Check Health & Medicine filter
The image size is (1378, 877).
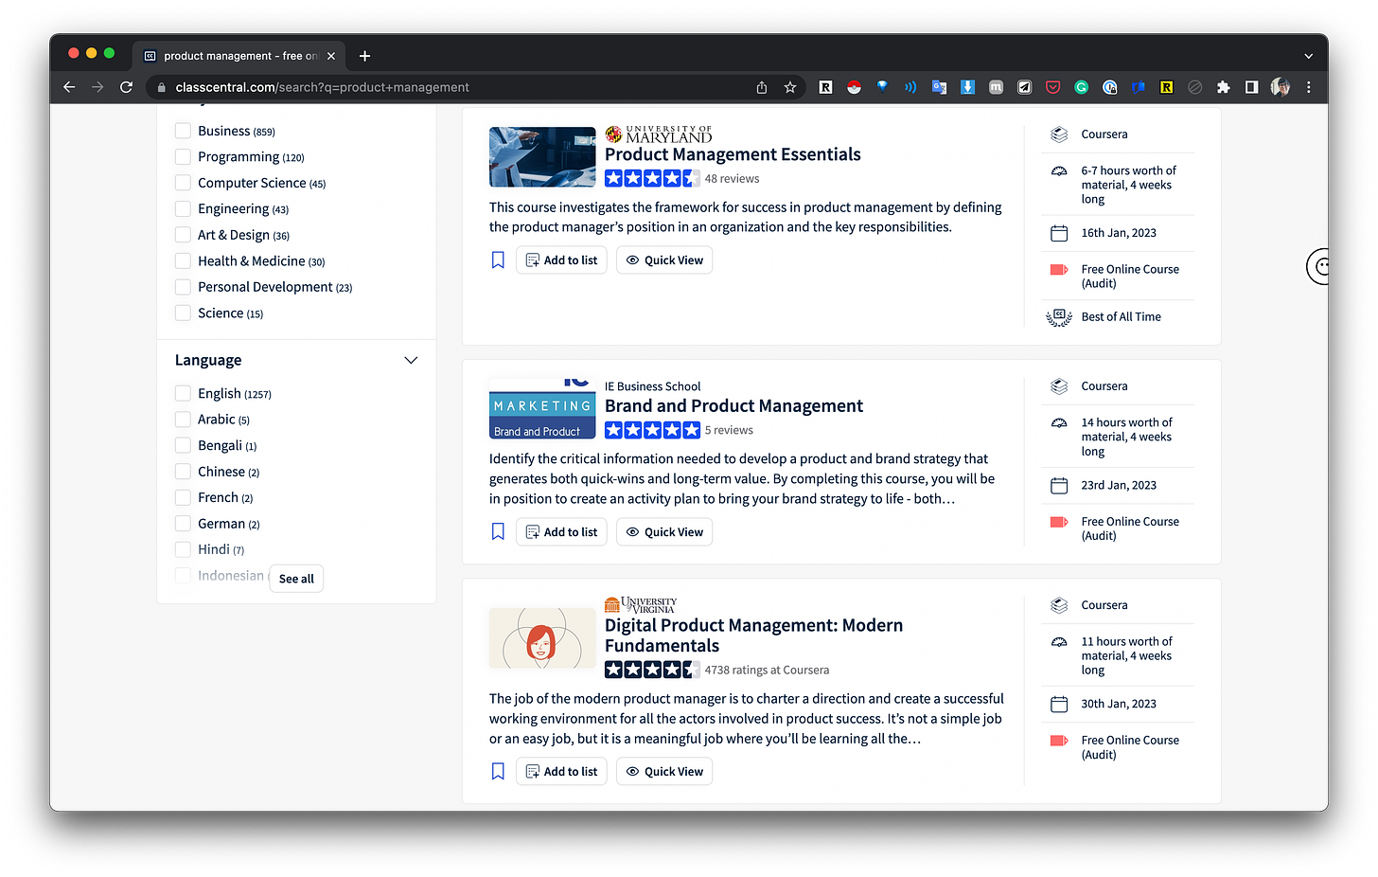tap(183, 261)
